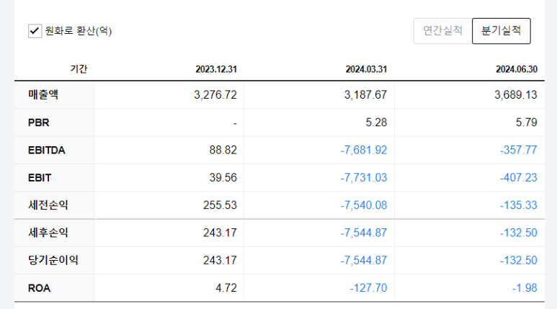The height and width of the screenshot is (309, 557).
Task: Select the 분기실적 tab
Action: click(502, 31)
